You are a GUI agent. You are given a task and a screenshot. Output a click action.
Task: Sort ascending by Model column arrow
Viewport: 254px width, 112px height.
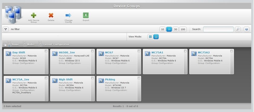click(x=24, y=43)
